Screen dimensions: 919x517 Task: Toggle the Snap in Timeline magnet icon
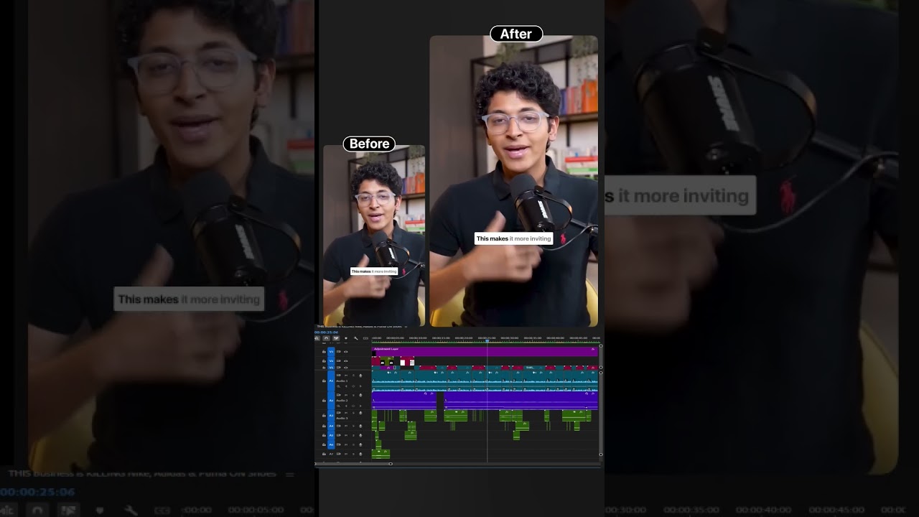(x=326, y=338)
